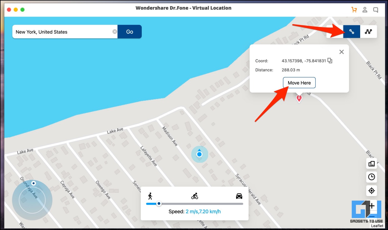Click the Go search button
This screenshot has height=230, width=388.
[130, 32]
